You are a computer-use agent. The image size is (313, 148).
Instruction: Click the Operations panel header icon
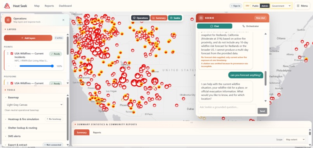(x=8, y=20)
